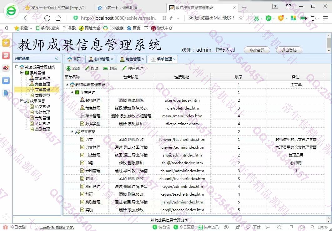Click the sidebar add plus icon
Screen dimensions: 332x231
tap(6, 217)
